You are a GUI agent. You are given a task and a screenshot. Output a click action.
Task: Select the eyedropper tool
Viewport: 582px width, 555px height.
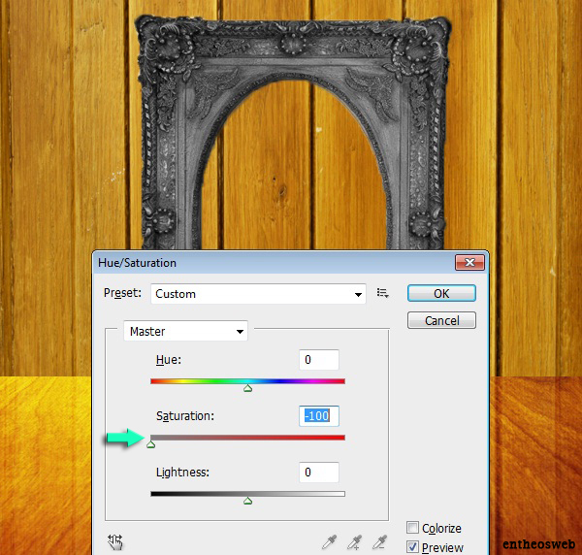pyautogui.click(x=329, y=542)
